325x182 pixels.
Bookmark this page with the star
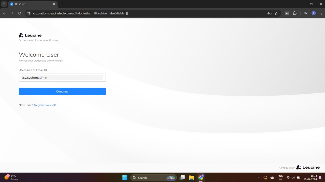coord(276,13)
